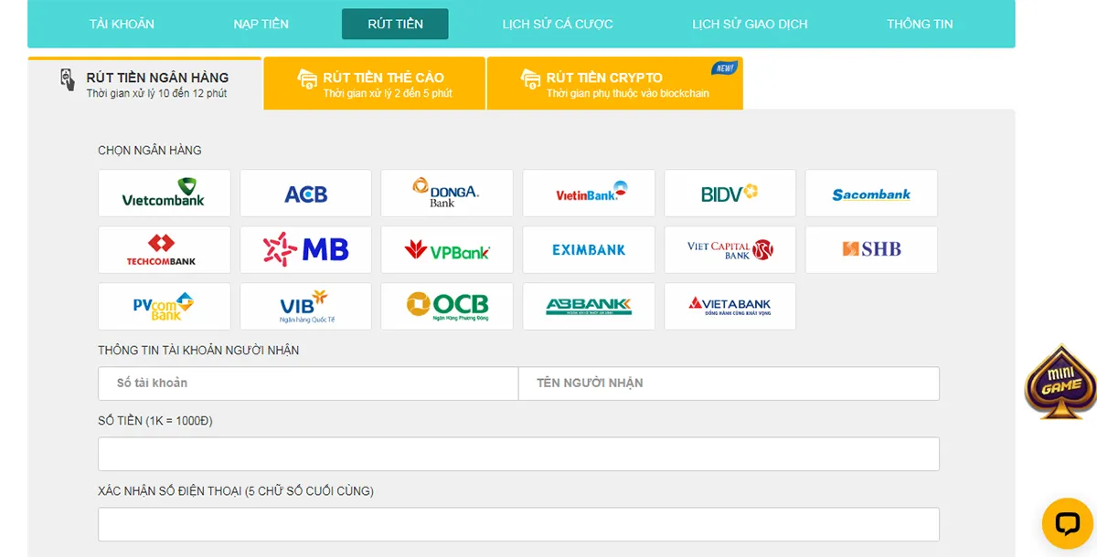Choose the SHB bank tile

pos(871,250)
